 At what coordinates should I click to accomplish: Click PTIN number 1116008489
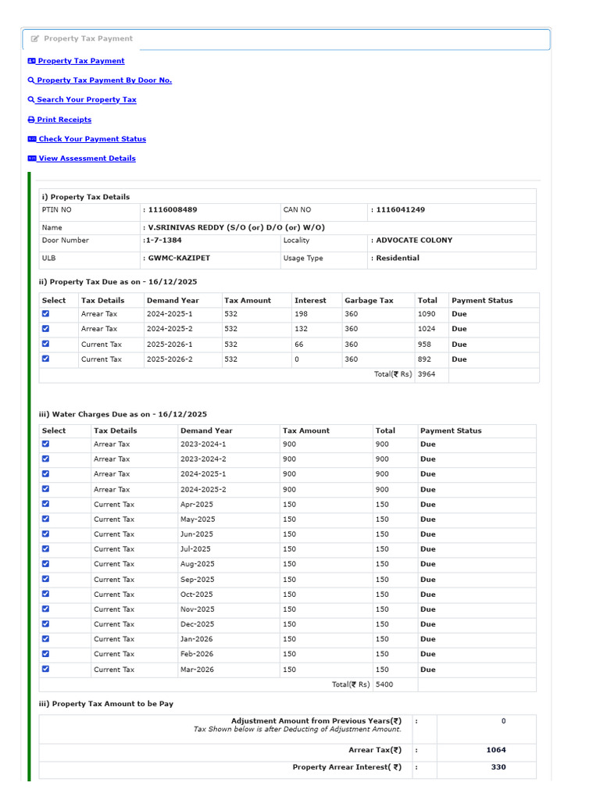173,209
